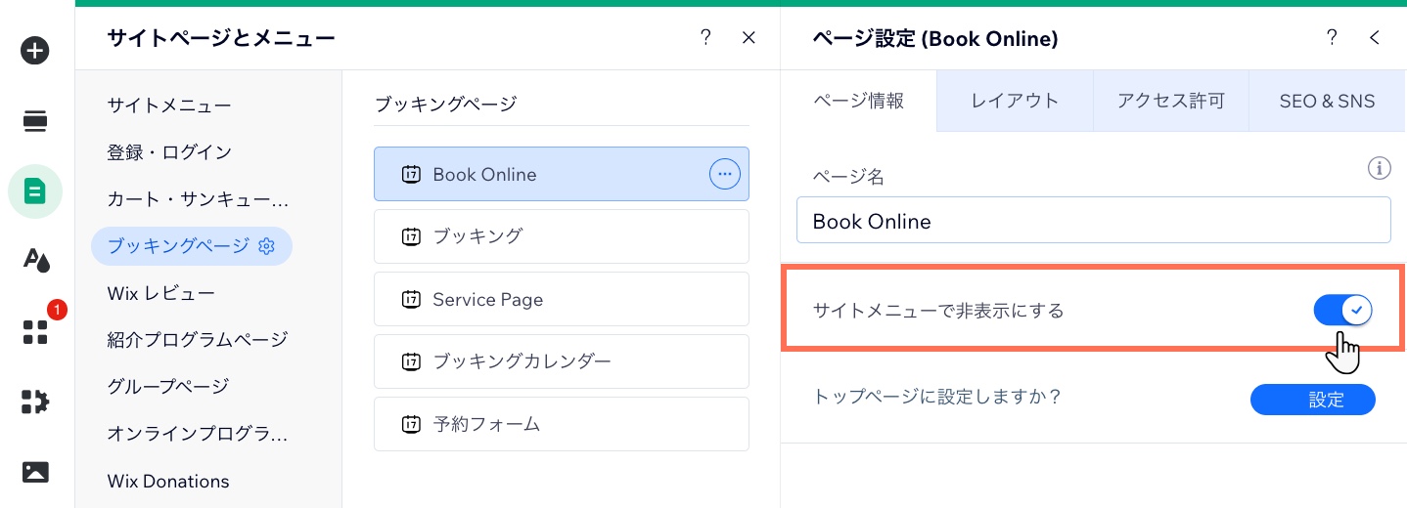Image resolution: width=1407 pixels, height=508 pixels.
Task: Switch to the アクセス許可 tab
Action: click(x=1171, y=101)
